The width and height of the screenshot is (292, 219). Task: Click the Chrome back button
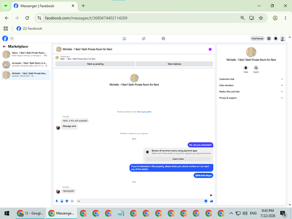tap(6, 18)
